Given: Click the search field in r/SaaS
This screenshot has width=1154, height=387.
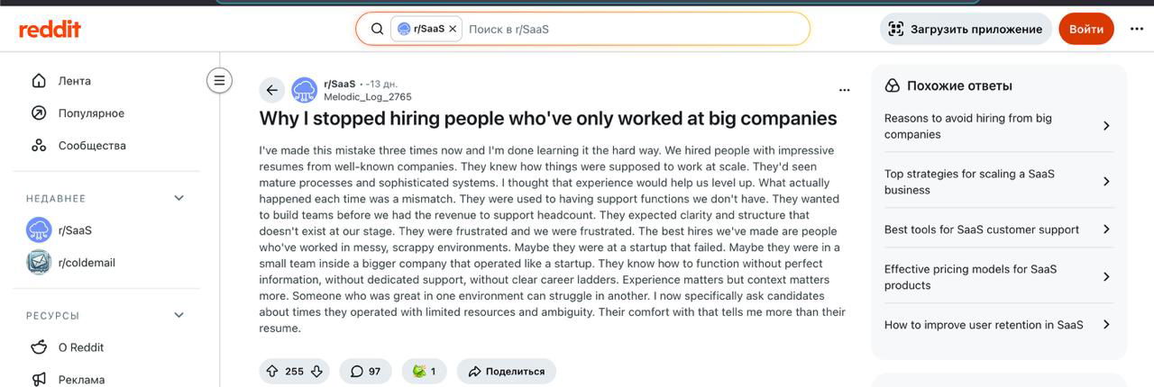Looking at the screenshot, I should click(631, 29).
